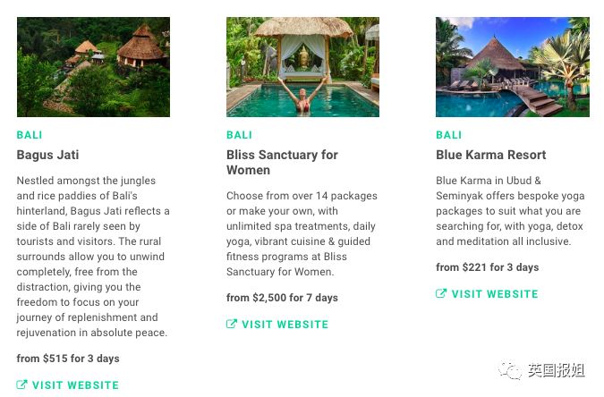Click BALI tag above Bagus Jati
This screenshot has width=604, height=397.
coord(30,135)
